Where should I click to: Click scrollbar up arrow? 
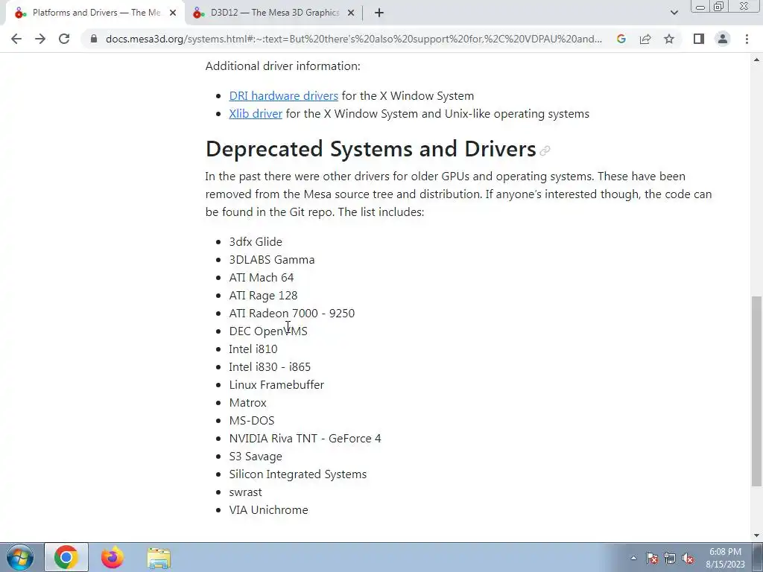(756, 60)
